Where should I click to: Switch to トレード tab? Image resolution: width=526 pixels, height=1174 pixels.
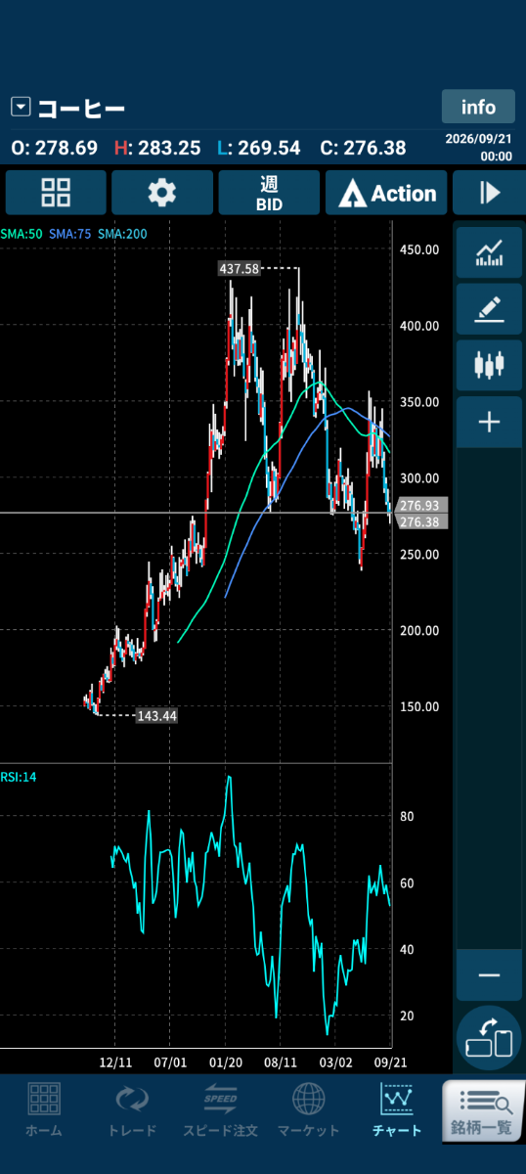tap(131, 1110)
